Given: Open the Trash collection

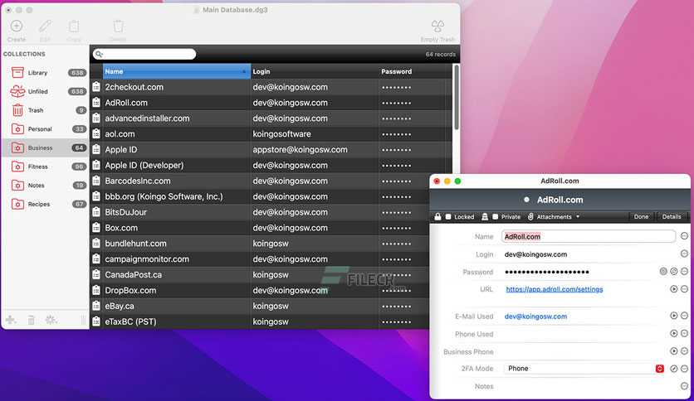Looking at the screenshot, I should pos(45,110).
